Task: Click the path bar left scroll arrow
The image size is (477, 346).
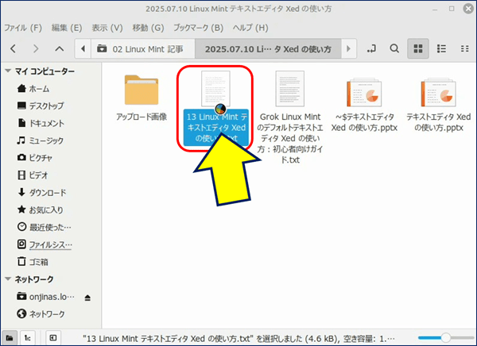Action: 83,48
